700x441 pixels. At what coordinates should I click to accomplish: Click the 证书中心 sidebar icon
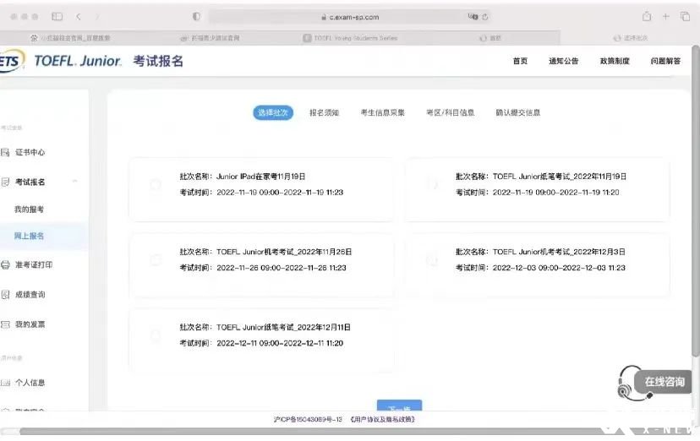coord(5,153)
